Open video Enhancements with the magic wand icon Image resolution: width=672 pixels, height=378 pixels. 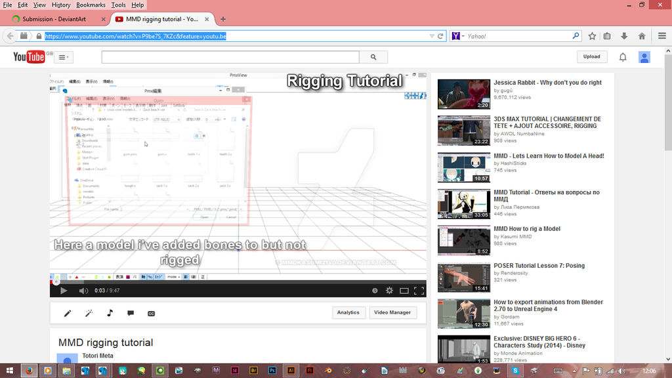click(89, 313)
